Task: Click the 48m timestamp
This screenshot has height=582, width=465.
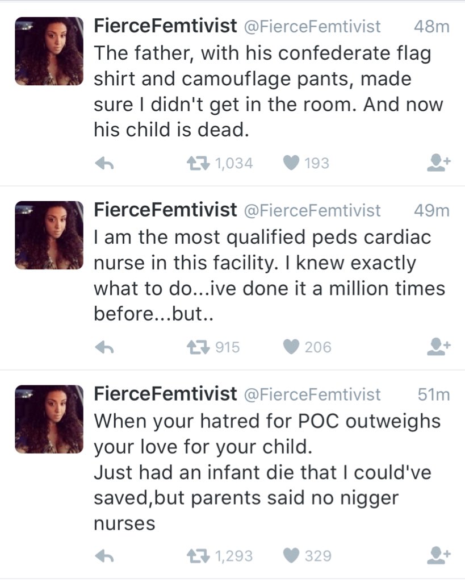Action: pos(432,27)
